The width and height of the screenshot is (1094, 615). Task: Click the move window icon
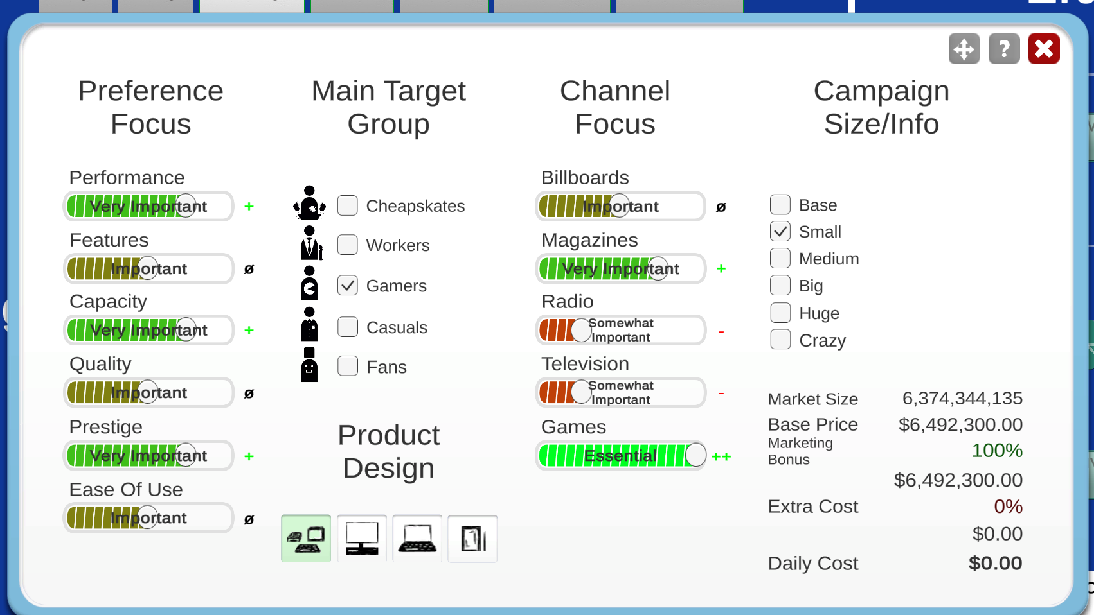pos(964,49)
